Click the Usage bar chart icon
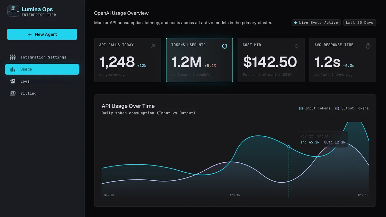This screenshot has height=217, width=386. (13, 69)
